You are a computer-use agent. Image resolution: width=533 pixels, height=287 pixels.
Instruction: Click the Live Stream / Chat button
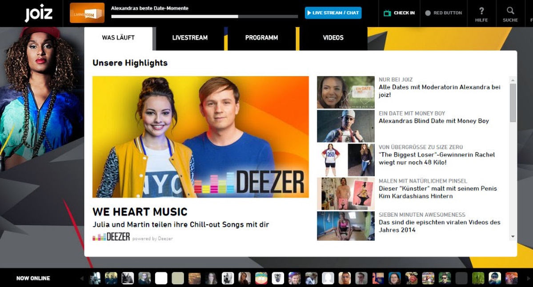coord(333,13)
